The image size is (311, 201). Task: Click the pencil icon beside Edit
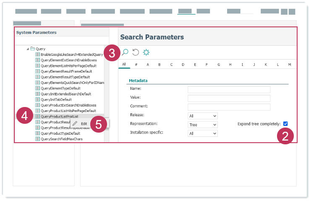click(x=75, y=124)
